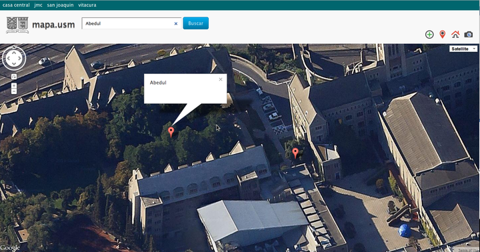The image size is (480, 252).
Task: Open the jmc campus link
Action: (x=38, y=5)
